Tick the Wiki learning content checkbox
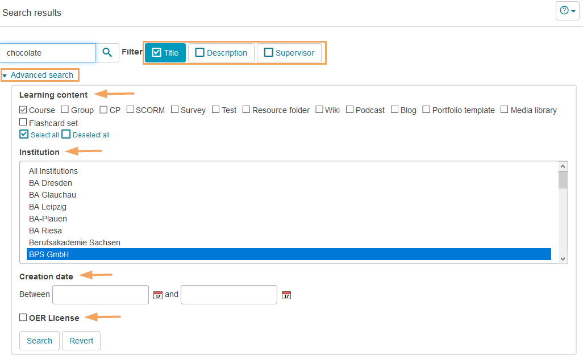Screen dimensions: 583x360 coord(319,110)
